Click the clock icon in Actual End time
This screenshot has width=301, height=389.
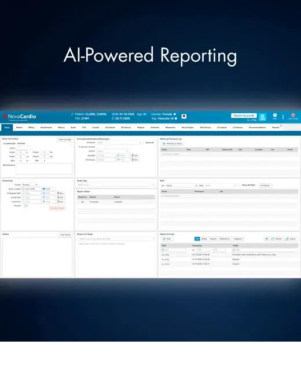(x=44, y=202)
